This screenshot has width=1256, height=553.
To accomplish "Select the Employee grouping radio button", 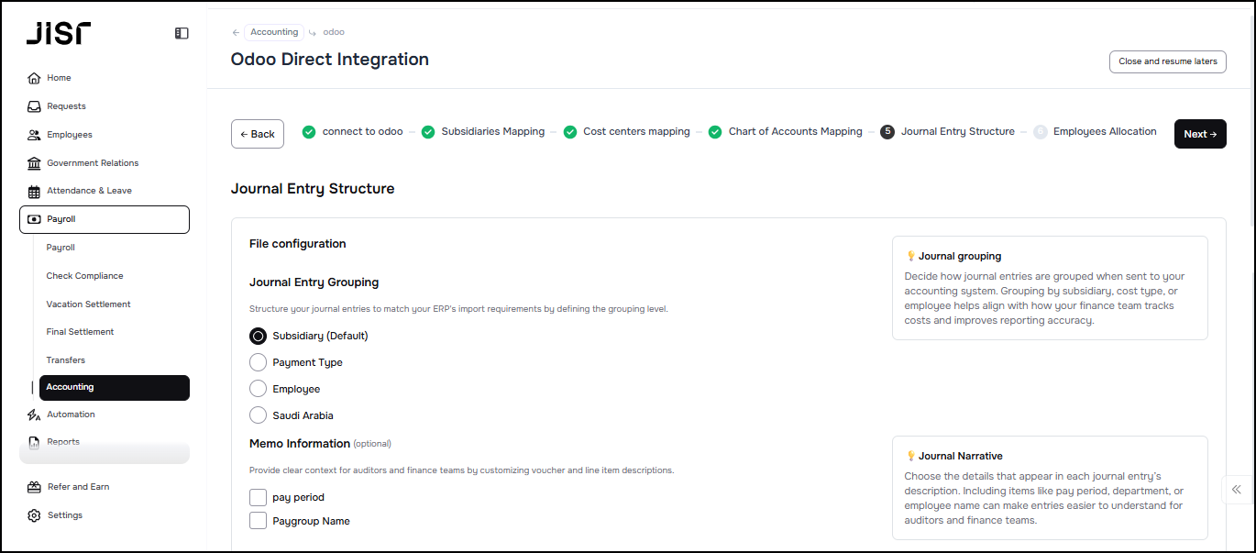I will pyautogui.click(x=258, y=389).
